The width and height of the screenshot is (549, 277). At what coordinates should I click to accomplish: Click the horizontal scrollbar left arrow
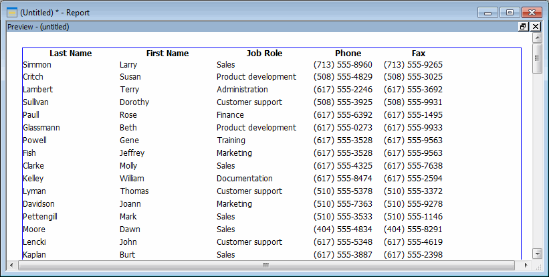pyautogui.click(x=11, y=266)
